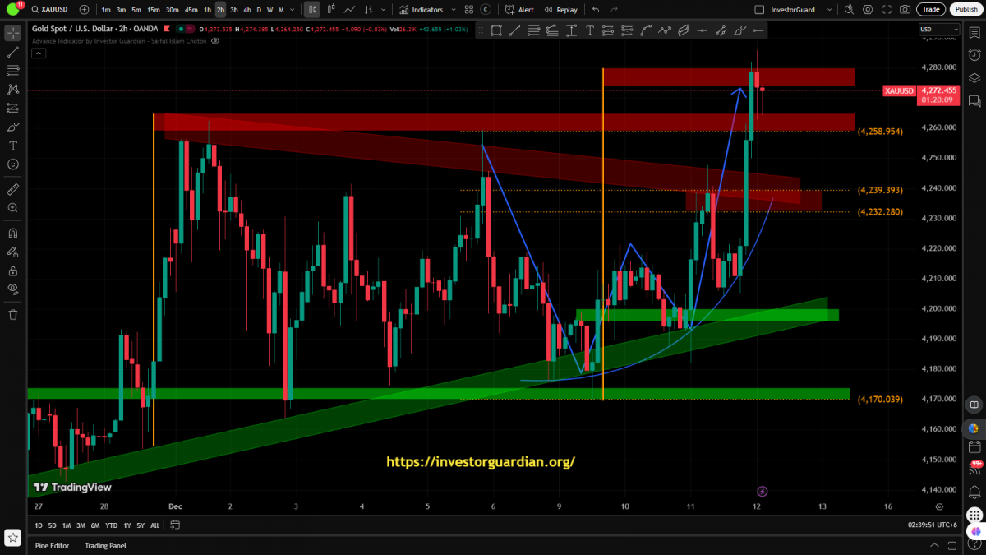Image resolution: width=986 pixels, height=555 pixels.
Task: Select the trend line drawing tool
Action: coord(12,52)
